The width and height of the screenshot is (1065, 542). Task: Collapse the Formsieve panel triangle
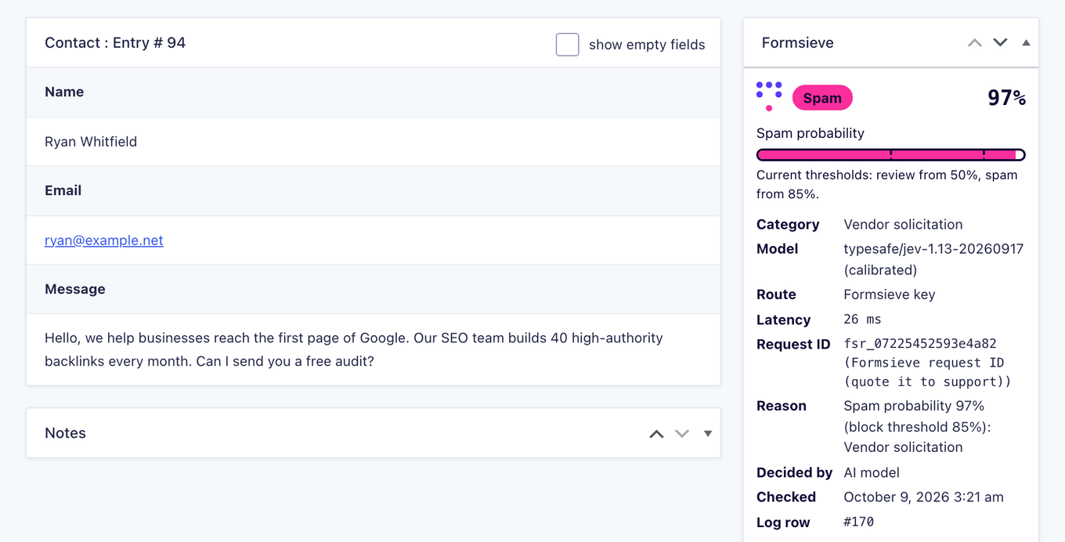pyautogui.click(x=1026, y=42)
